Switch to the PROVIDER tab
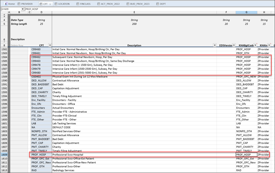275x173 pixels. click(26, 4)
